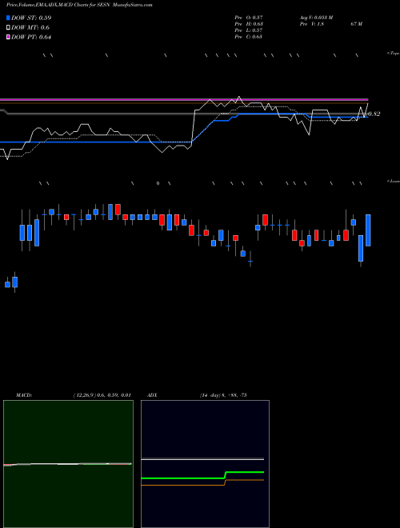This screenshot has height=528, width=400.
Task: Select the 'DOW PT: 0.64' legend label
Action: pos(31,38)
